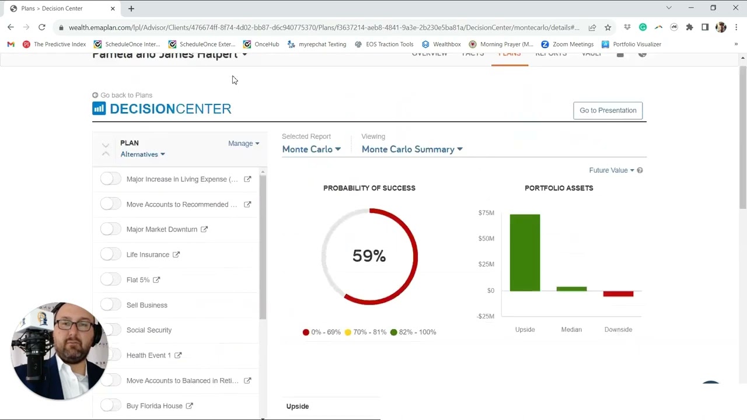Viewport: 747px width, 420px height.
Task: Toggle Move Accounts to Recommended switch
Action: coord(110,204)
